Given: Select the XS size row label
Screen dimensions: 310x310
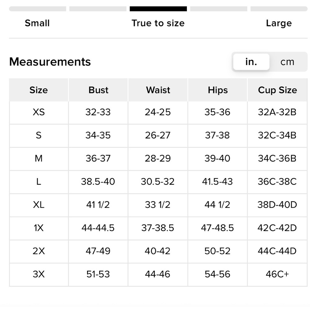Looking at the screenshot, I should coord(38,112).
